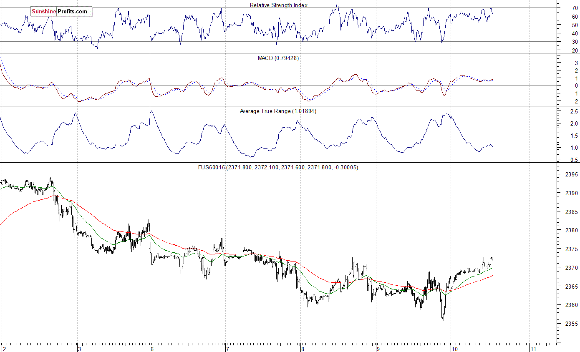This screenshot has height=352, width=580.
Task: Click the RSI axis value 60
Action: pyautogui.click(x=575, y=17)
